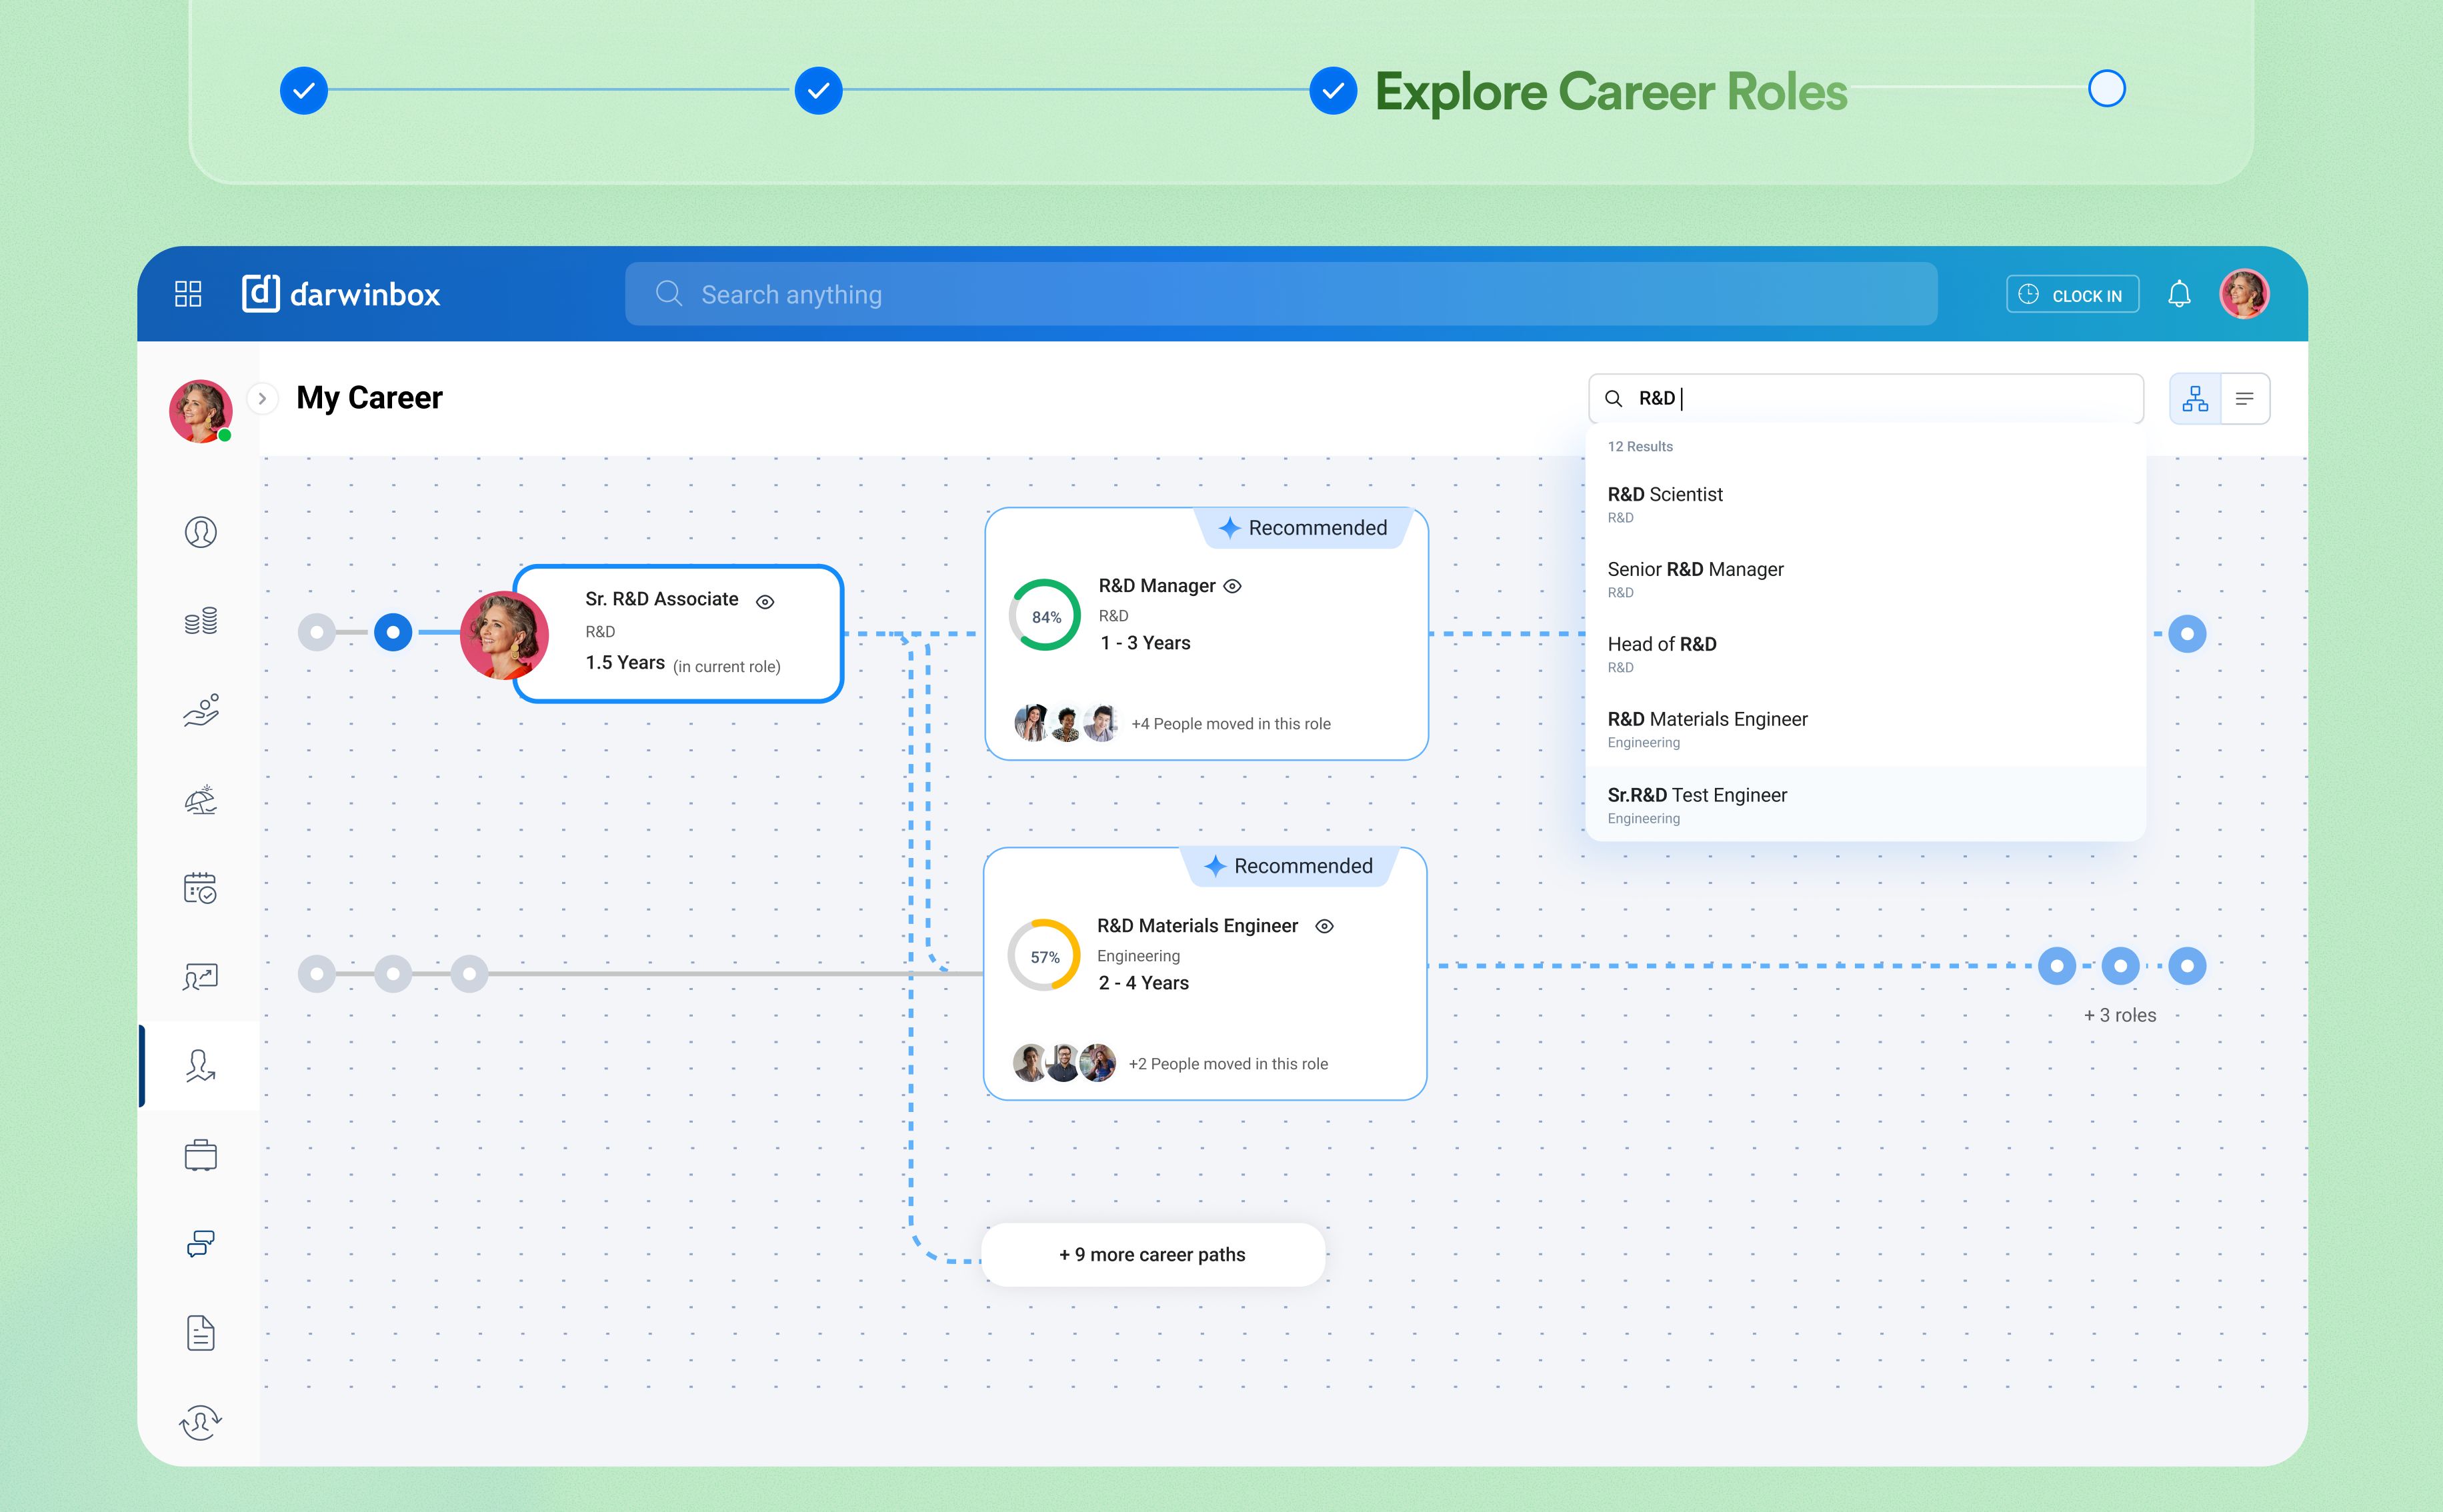Click the CLOCK IN button

(x=2072, y=295)
